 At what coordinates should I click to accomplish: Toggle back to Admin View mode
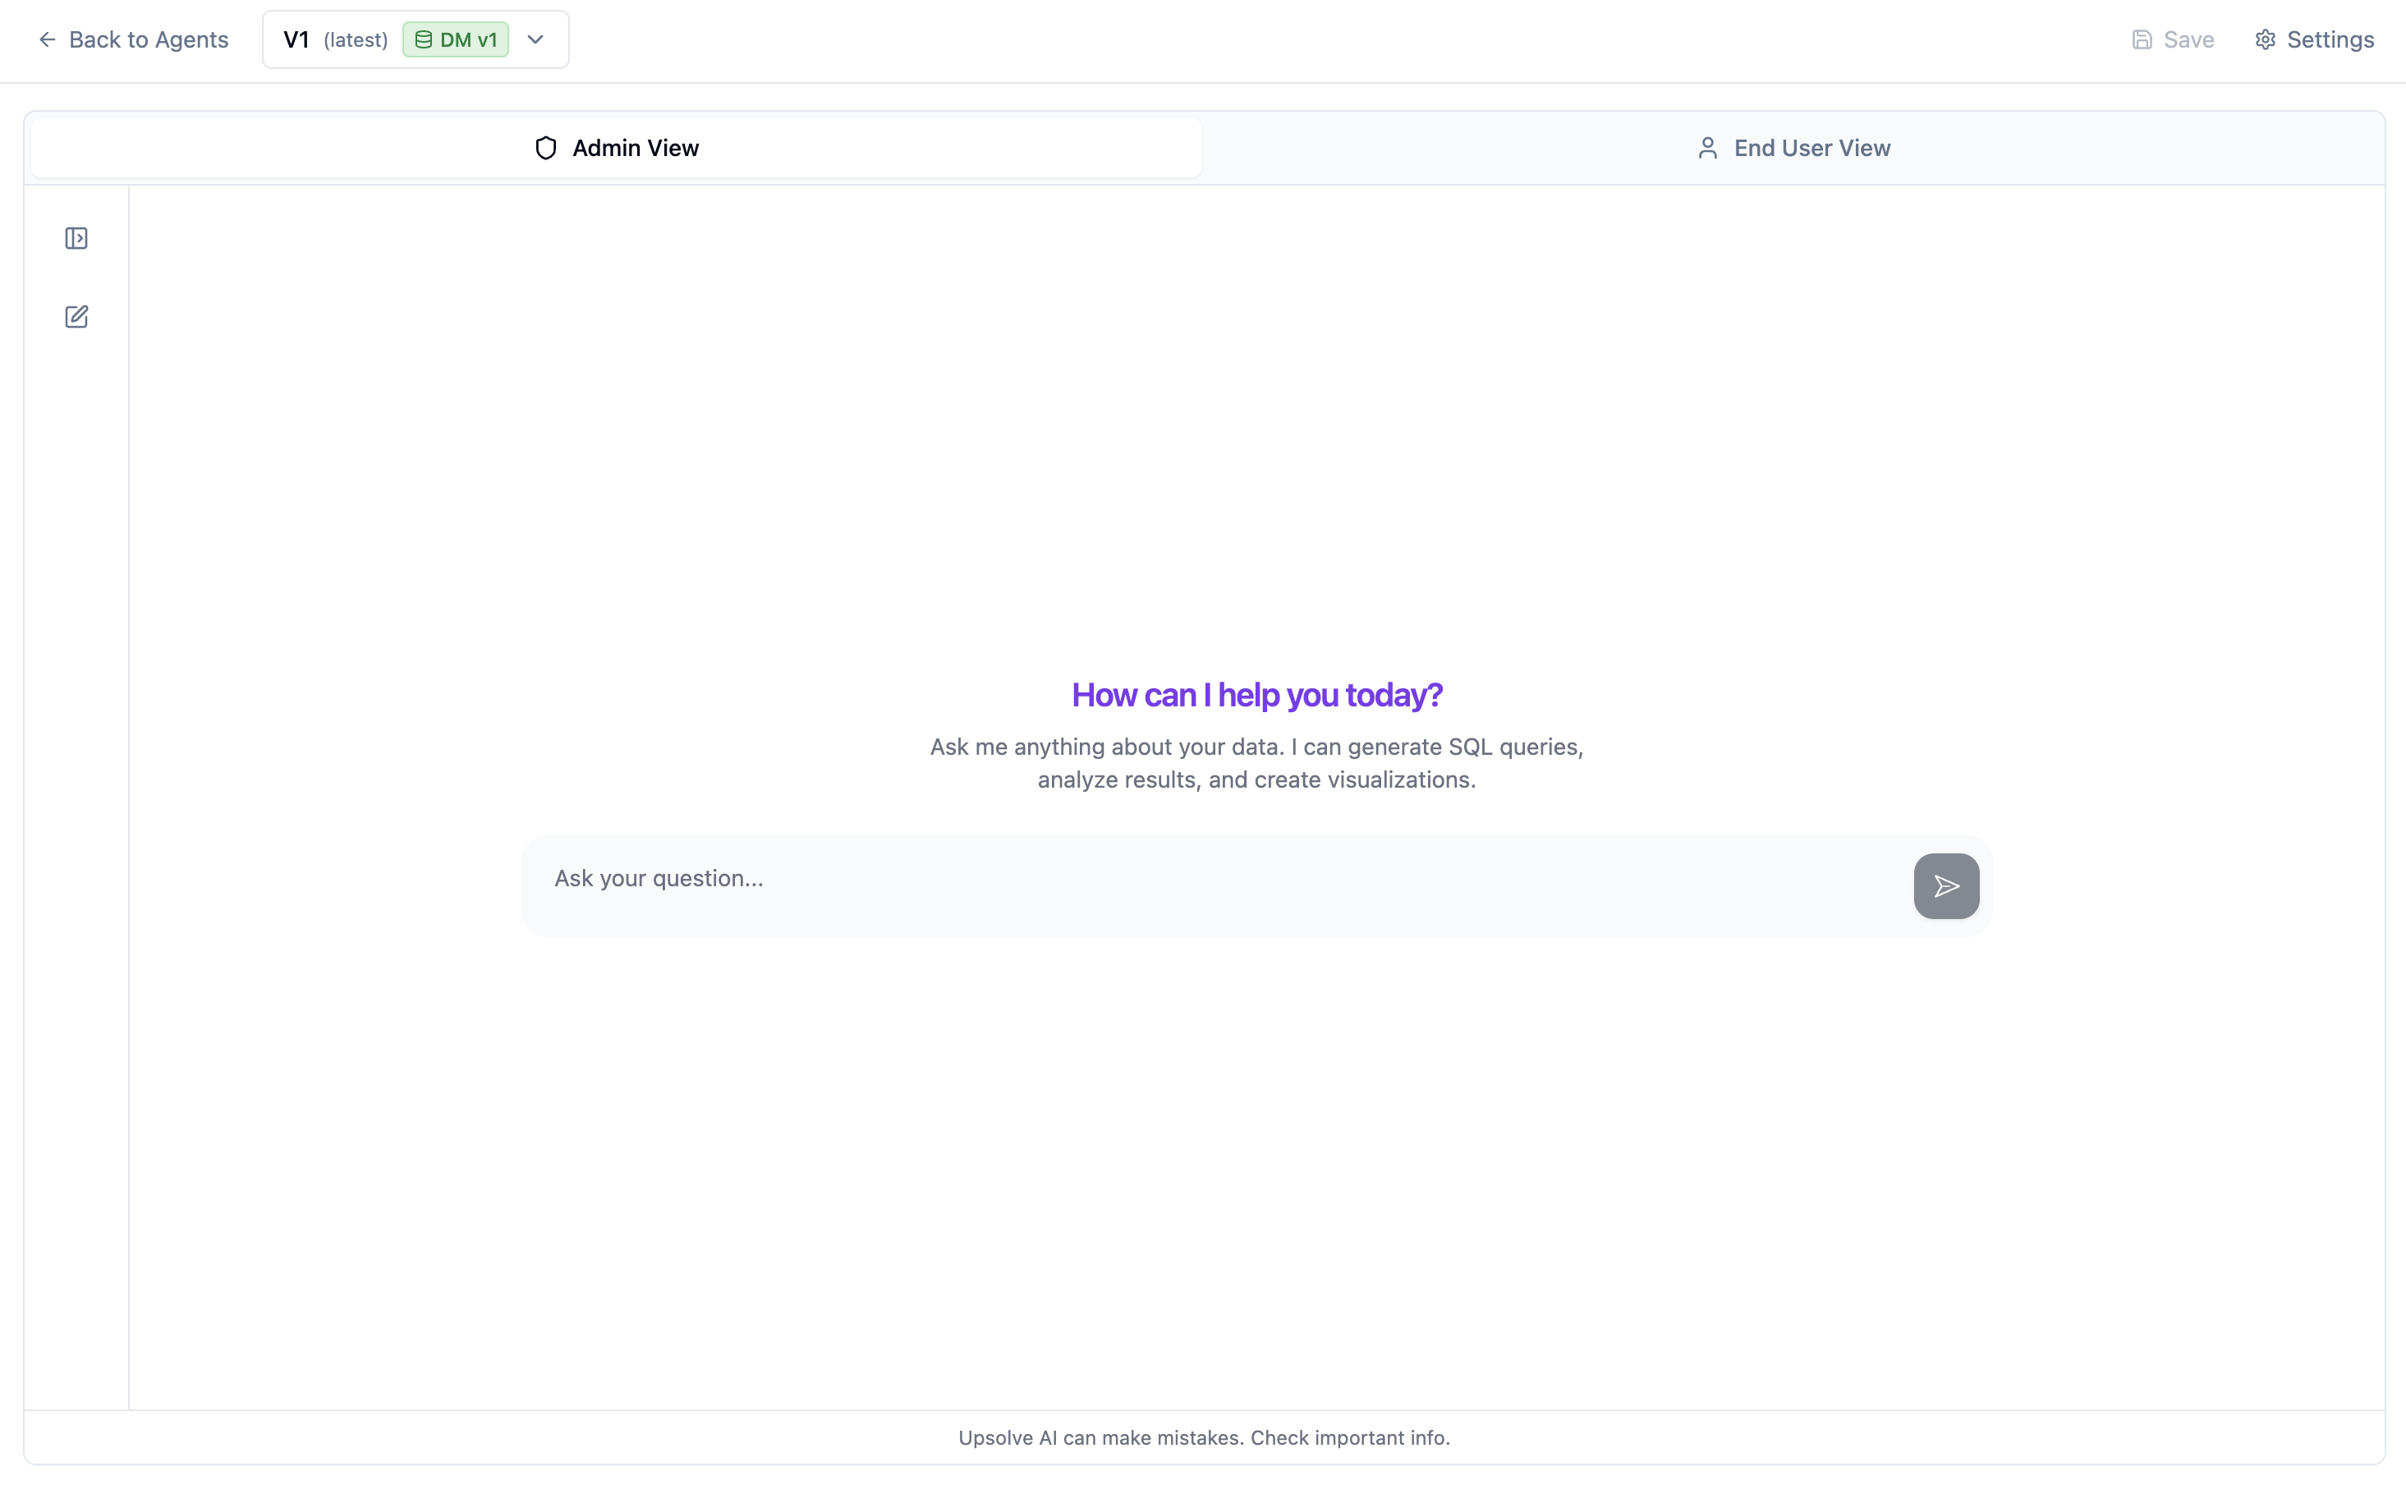(617, 147)
